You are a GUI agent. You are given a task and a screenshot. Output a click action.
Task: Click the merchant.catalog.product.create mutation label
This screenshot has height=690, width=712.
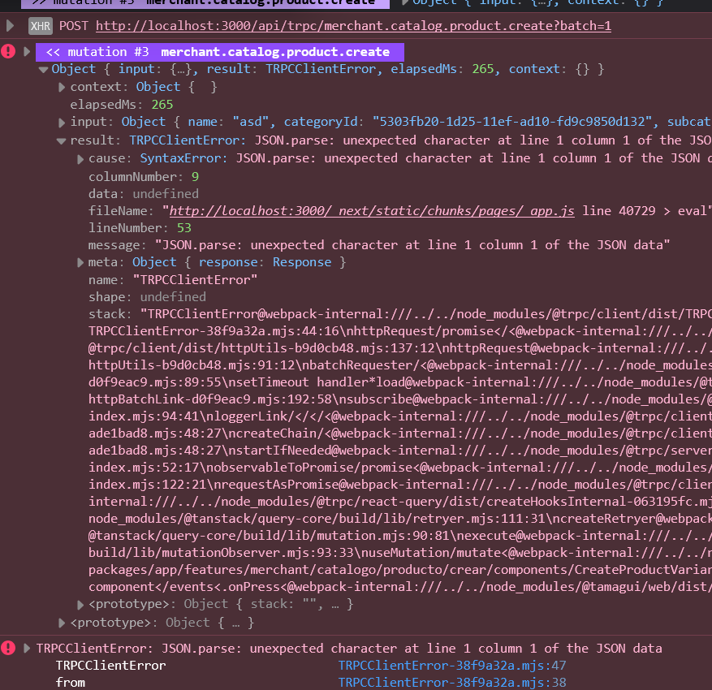point(274,52)
